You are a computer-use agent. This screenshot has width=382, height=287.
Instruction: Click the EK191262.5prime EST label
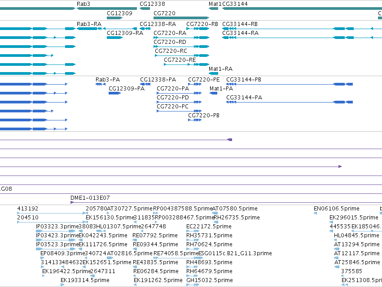pos(158,280)
